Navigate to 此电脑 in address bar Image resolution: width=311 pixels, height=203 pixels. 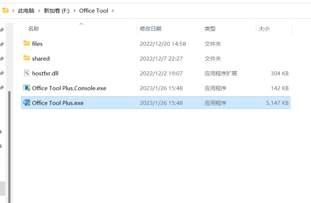point(26,11)
